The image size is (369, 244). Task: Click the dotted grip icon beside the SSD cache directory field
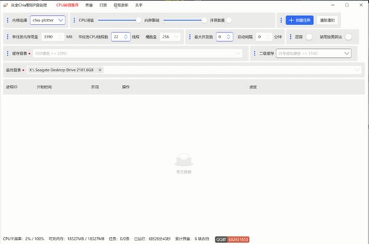click(x=7, y=53)
